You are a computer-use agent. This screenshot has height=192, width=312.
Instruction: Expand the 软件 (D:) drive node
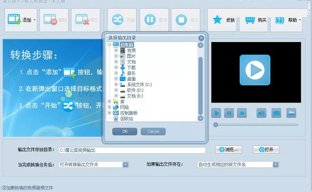116,90
